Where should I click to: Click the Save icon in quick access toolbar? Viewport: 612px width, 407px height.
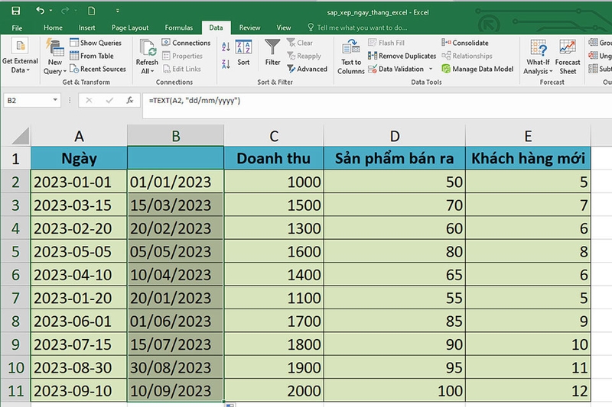15,11
